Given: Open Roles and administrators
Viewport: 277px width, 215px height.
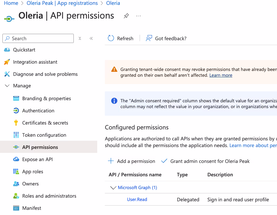Looking at the screenshot, I should tap(49, 196).
